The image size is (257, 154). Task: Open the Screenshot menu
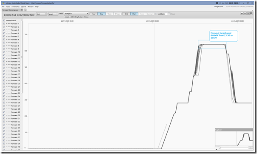coord(15,7)
